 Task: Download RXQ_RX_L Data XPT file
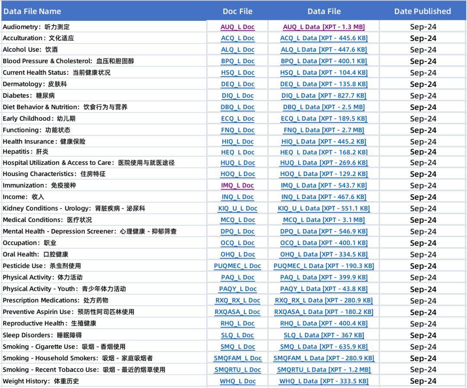(x=324, y=300)
